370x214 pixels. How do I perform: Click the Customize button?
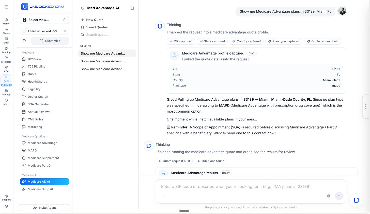pyautogui.click(x=50, y=41)
